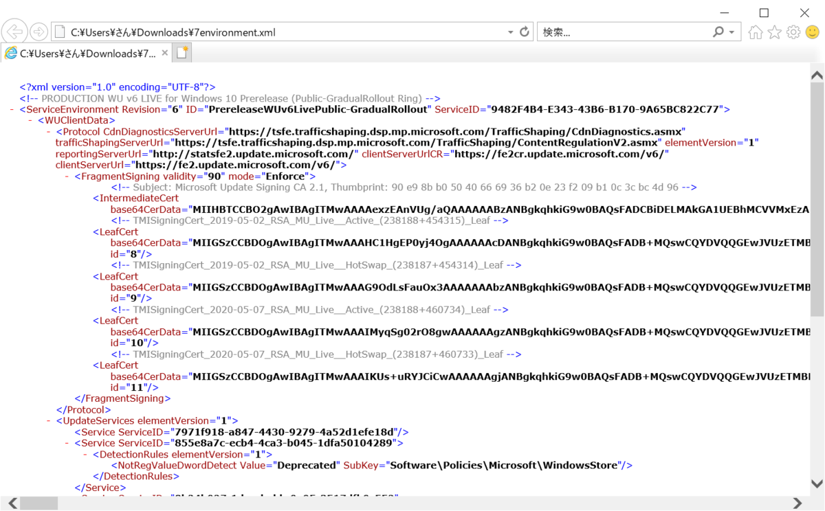Screen dimensions: 825x511
Task: Open the Home page icon
Action: coord(756,32)
